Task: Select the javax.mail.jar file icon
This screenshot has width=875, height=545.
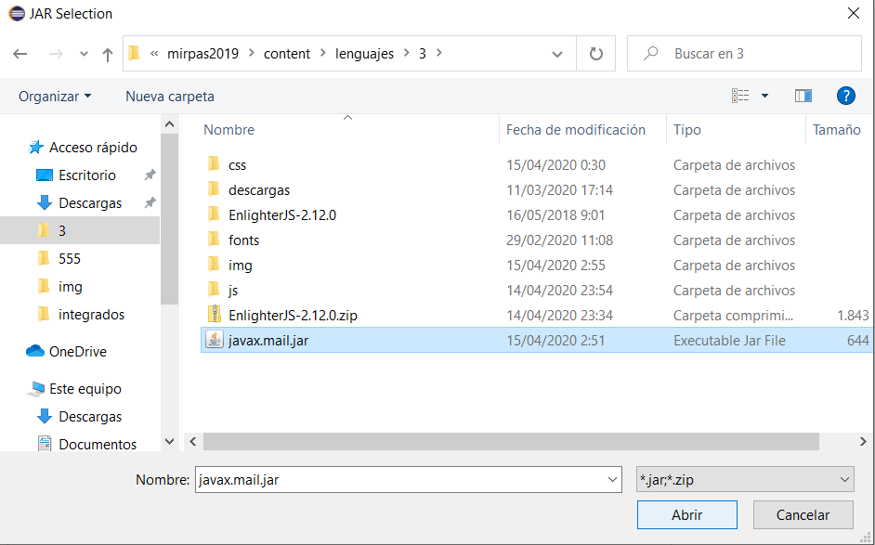Action: click(x=215, y=340)
